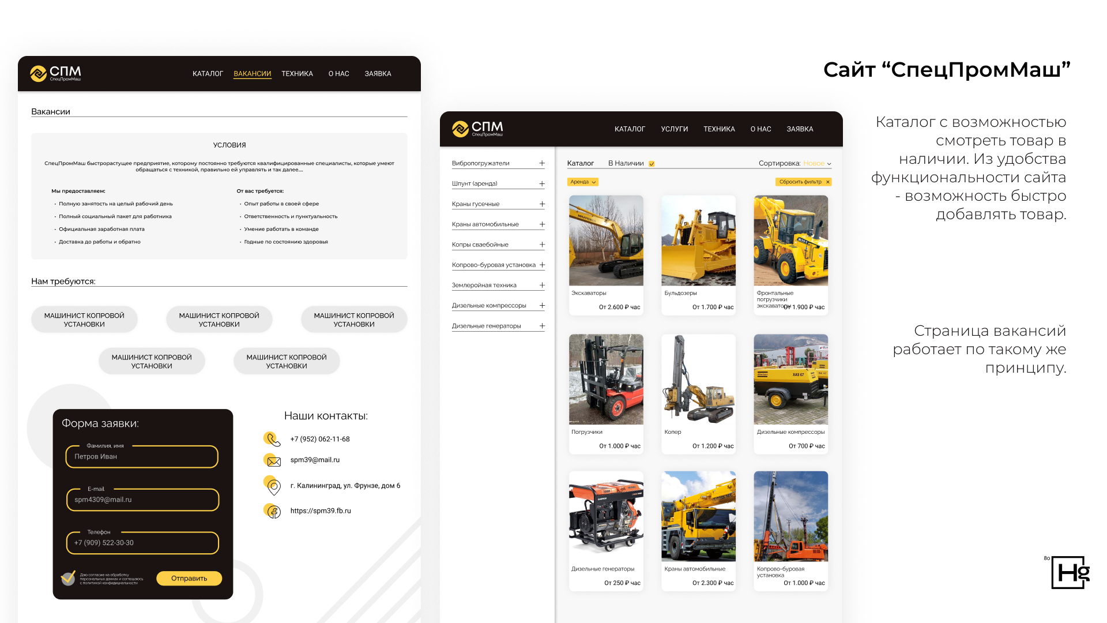Open ЗАЯВКА in catalog page menu
1107x623 pixels.
[800, 129]
